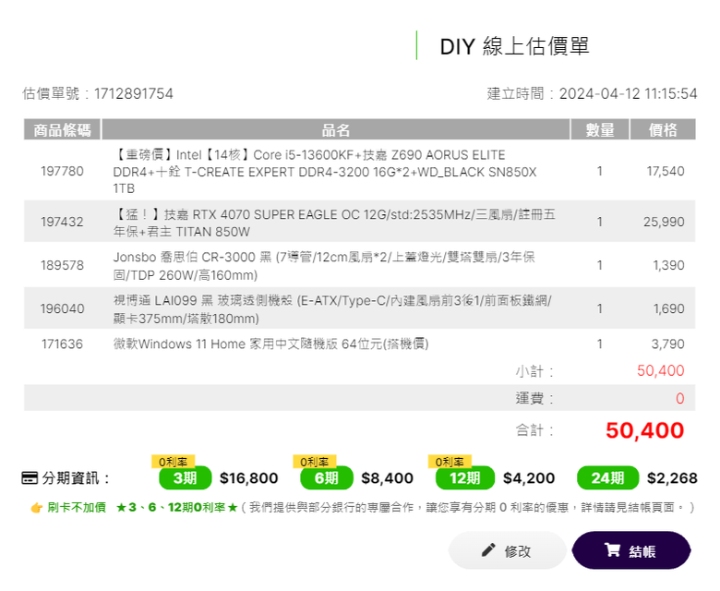Click product code 171636
Screen dimensions: 720x591
[62, 344]
